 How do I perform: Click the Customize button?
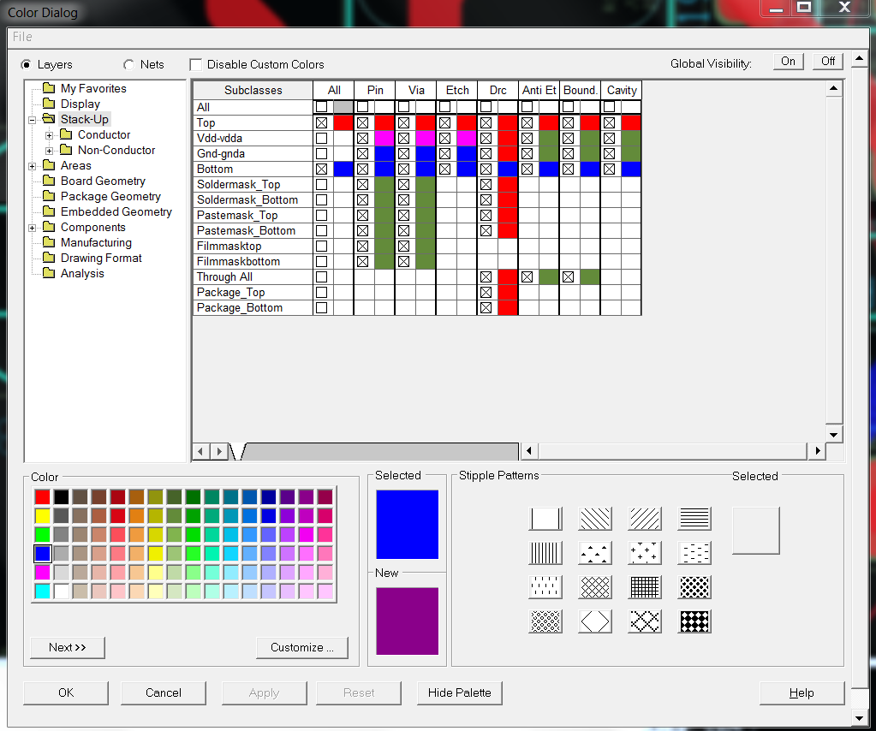coord(301,647)
